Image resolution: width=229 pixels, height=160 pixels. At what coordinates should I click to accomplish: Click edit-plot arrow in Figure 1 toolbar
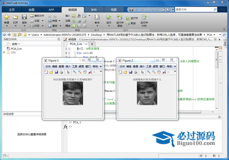pos(68,72)
